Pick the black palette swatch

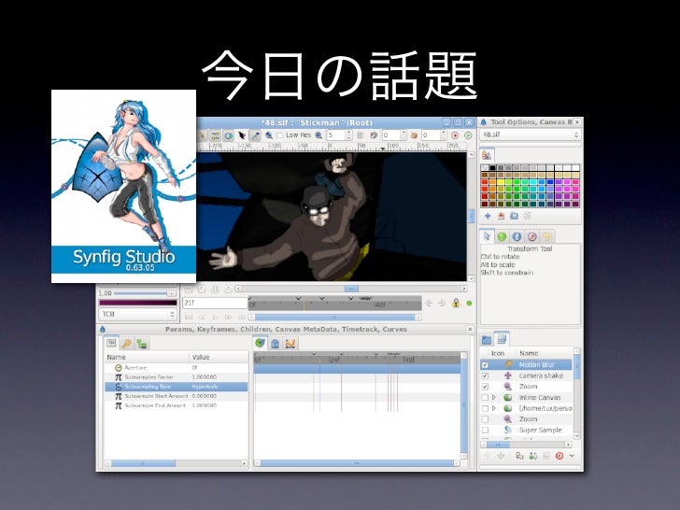[492, 167]
